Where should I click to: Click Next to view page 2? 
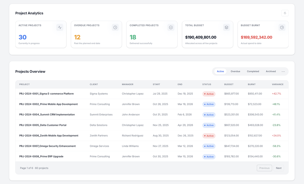tap(279, 168)
